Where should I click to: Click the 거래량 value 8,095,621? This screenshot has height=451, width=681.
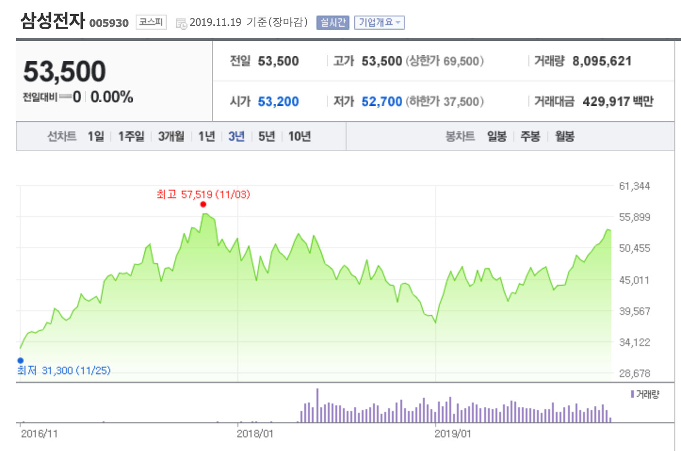[602, 61]
